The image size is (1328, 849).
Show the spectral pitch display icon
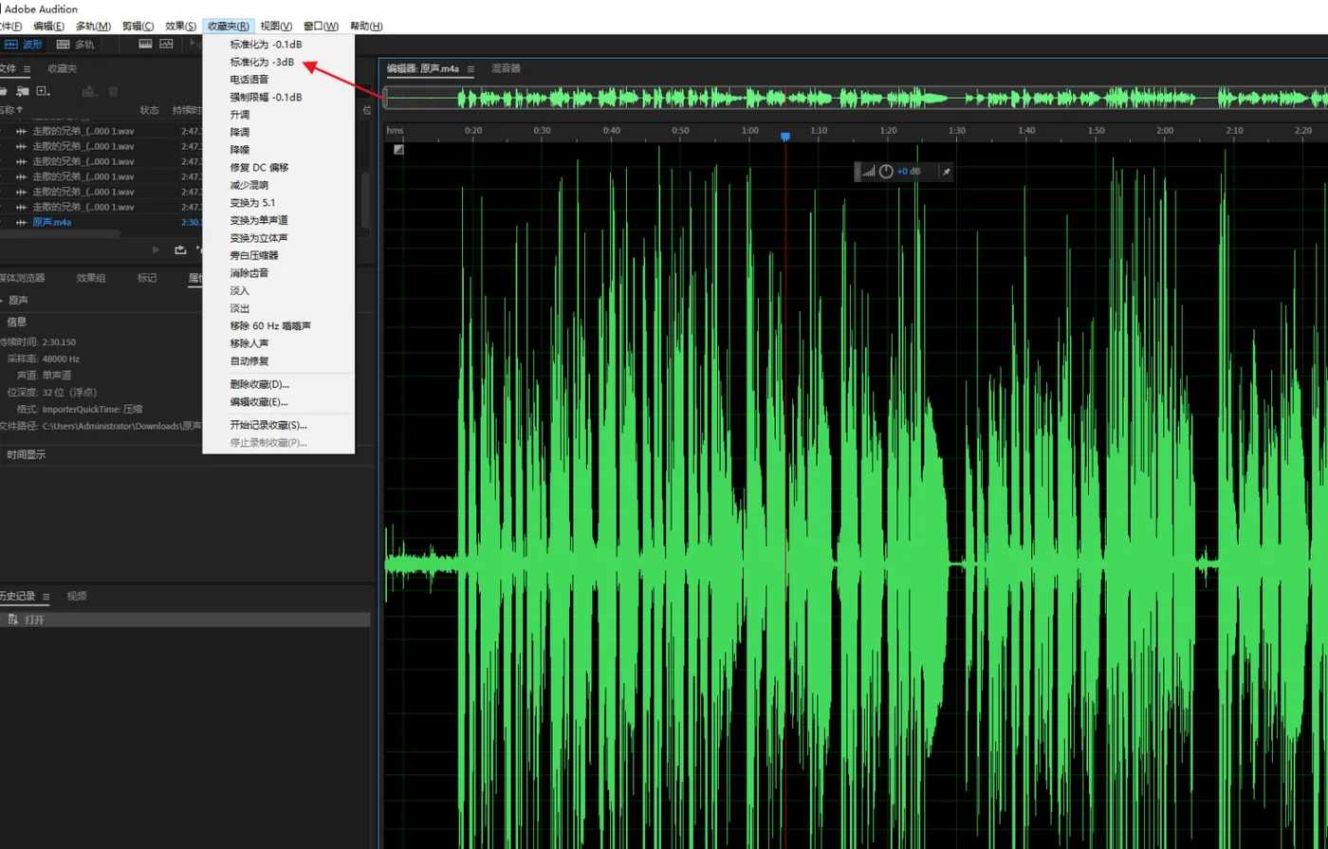tap(167, 44)
